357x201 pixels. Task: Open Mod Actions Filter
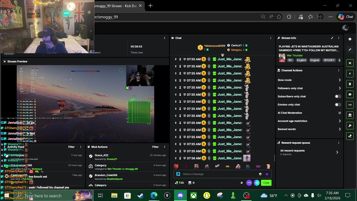tap(155, 147)
